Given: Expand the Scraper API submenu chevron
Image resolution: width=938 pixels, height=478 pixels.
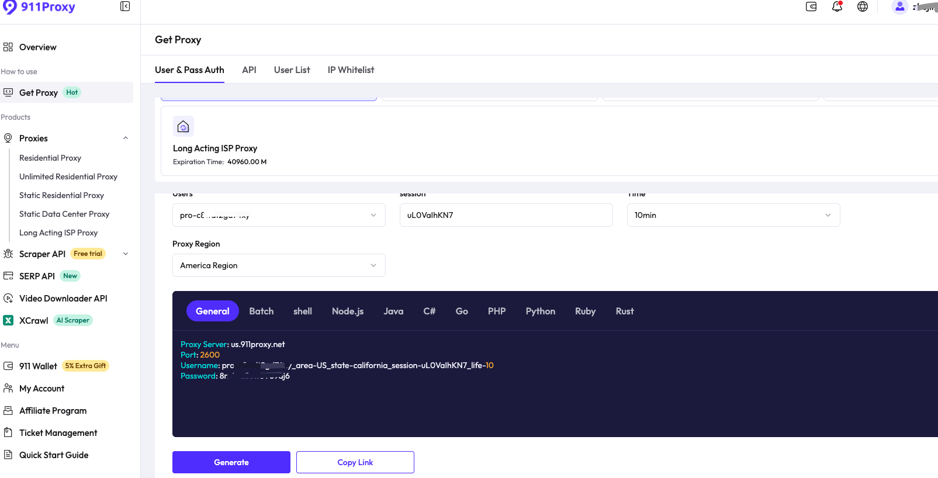Looking at the screenshot, I should coord(126,254).
